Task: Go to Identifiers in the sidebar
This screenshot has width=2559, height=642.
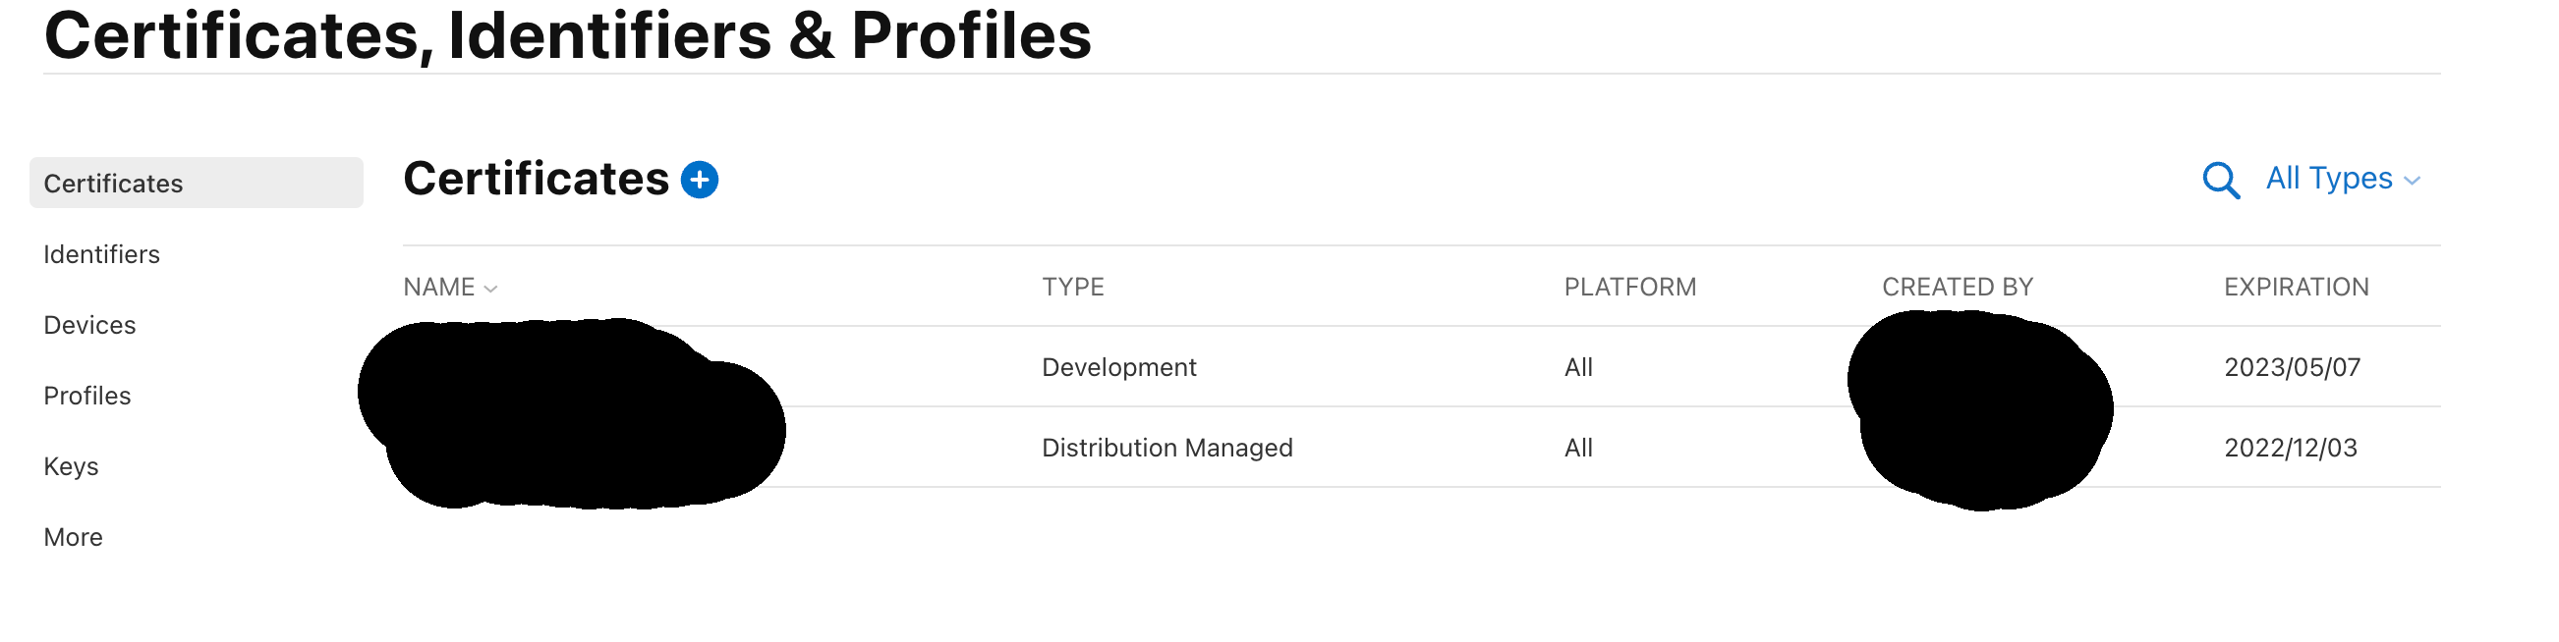Action: point(101,254)
